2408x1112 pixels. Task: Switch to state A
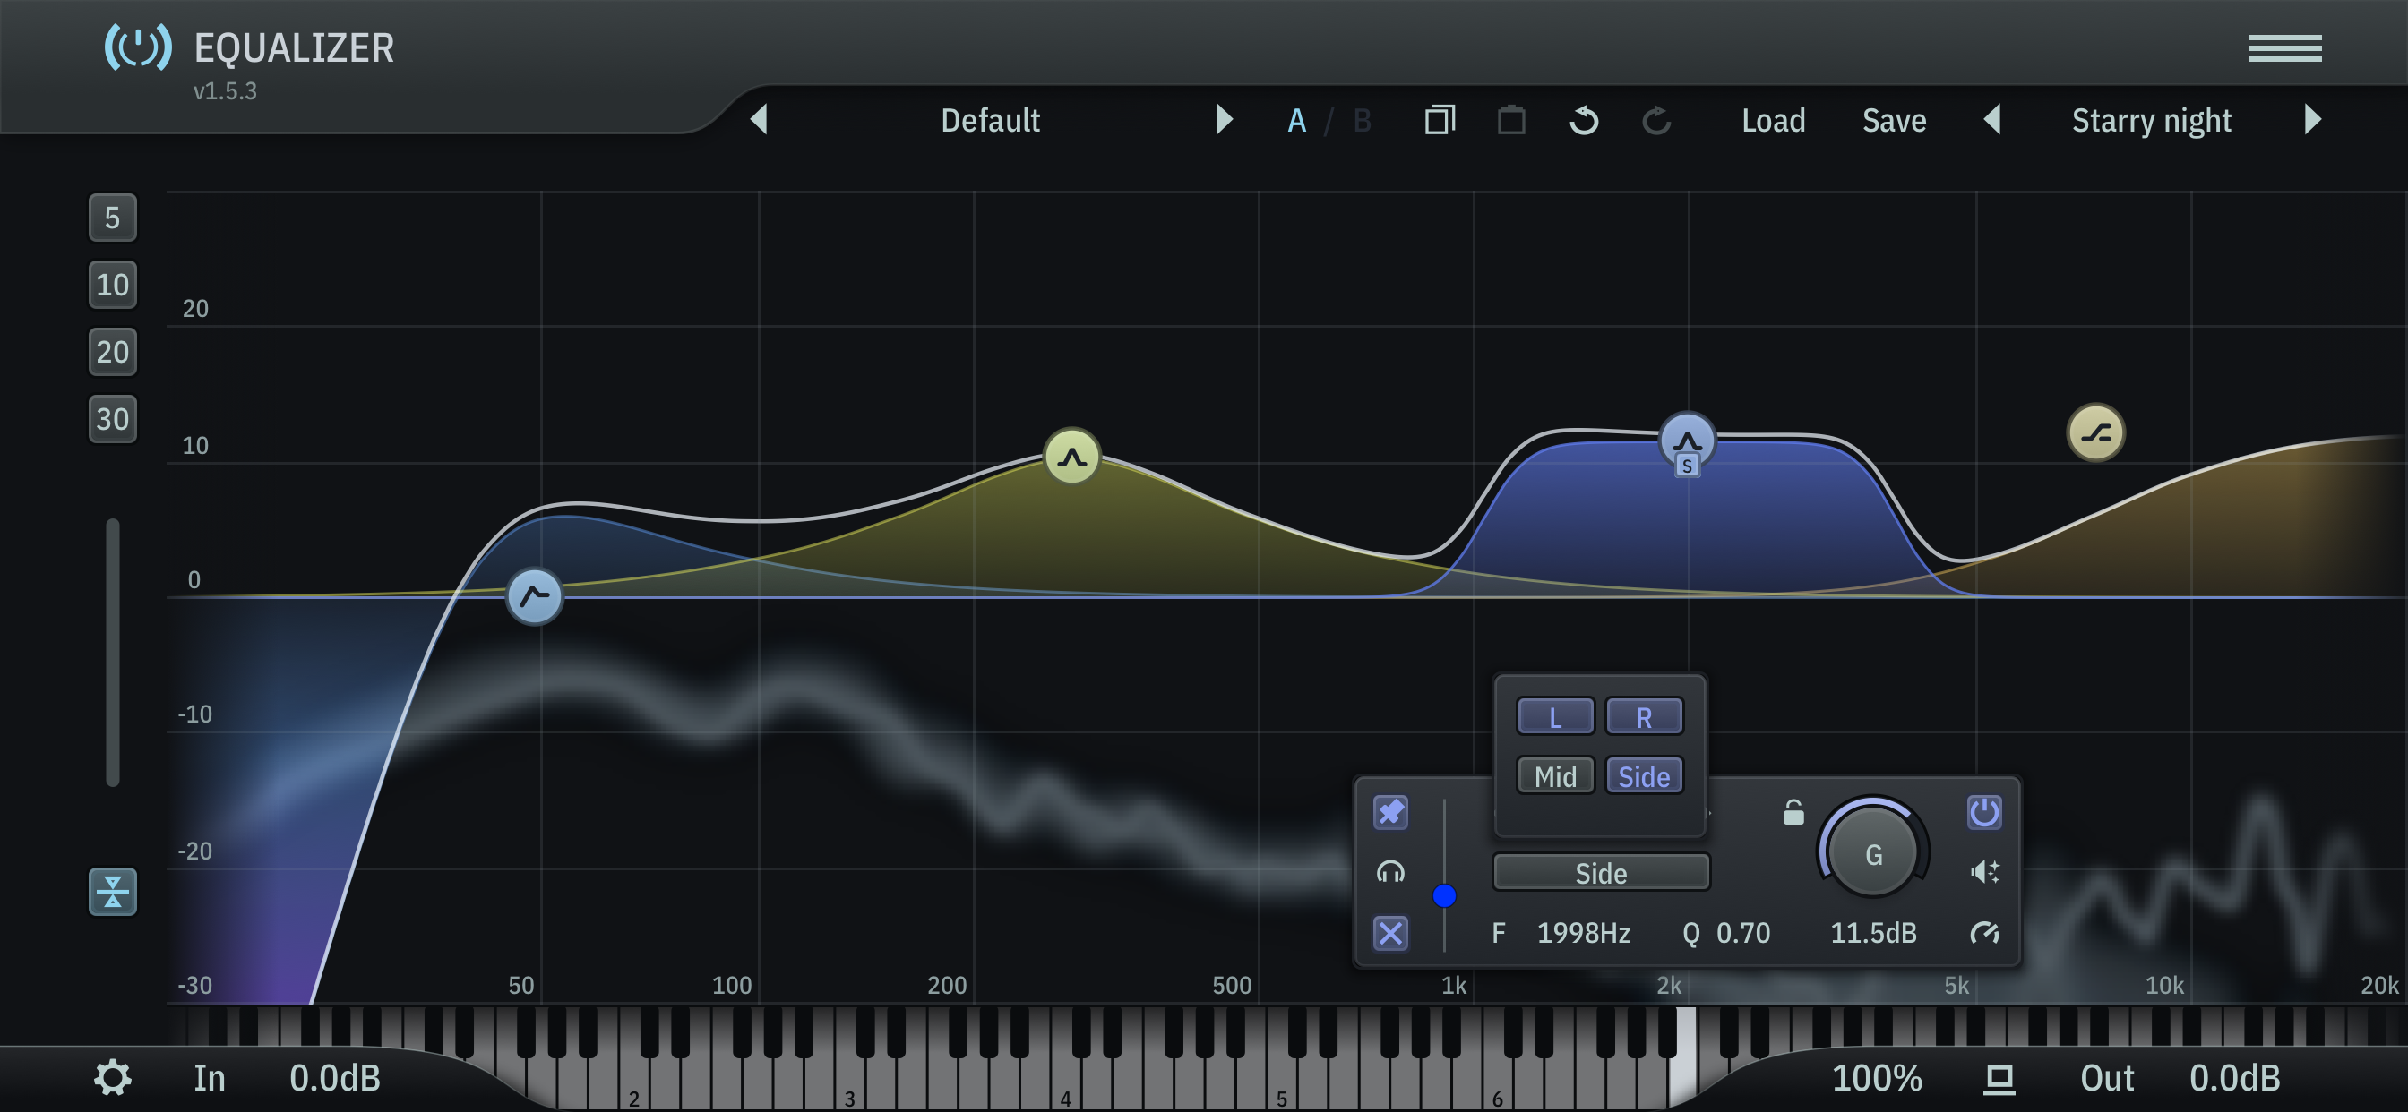coord(1295,121)
